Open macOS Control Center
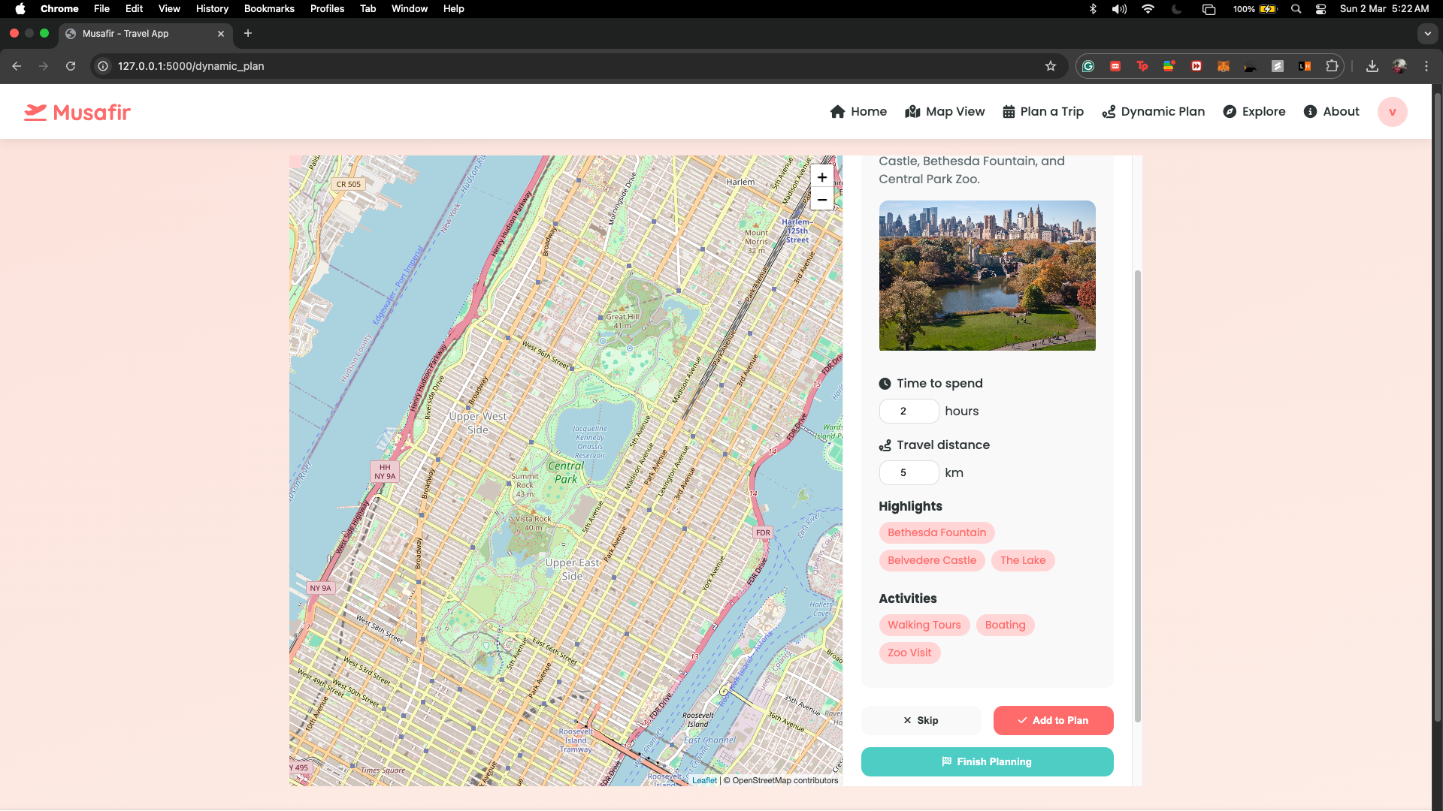The image size is (1443, 811). [1320, 9]
